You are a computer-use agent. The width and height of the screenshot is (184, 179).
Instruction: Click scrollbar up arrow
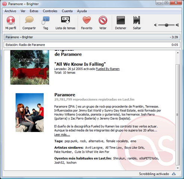tap(178, 53)
